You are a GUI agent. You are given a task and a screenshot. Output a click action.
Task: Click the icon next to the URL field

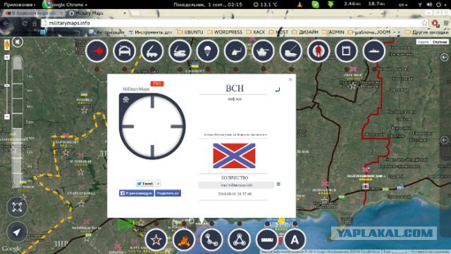(278, 184)
